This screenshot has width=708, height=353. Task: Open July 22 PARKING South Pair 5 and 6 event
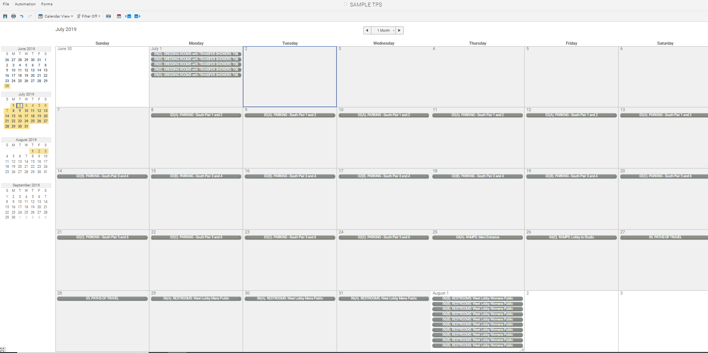tap(196, 237)
